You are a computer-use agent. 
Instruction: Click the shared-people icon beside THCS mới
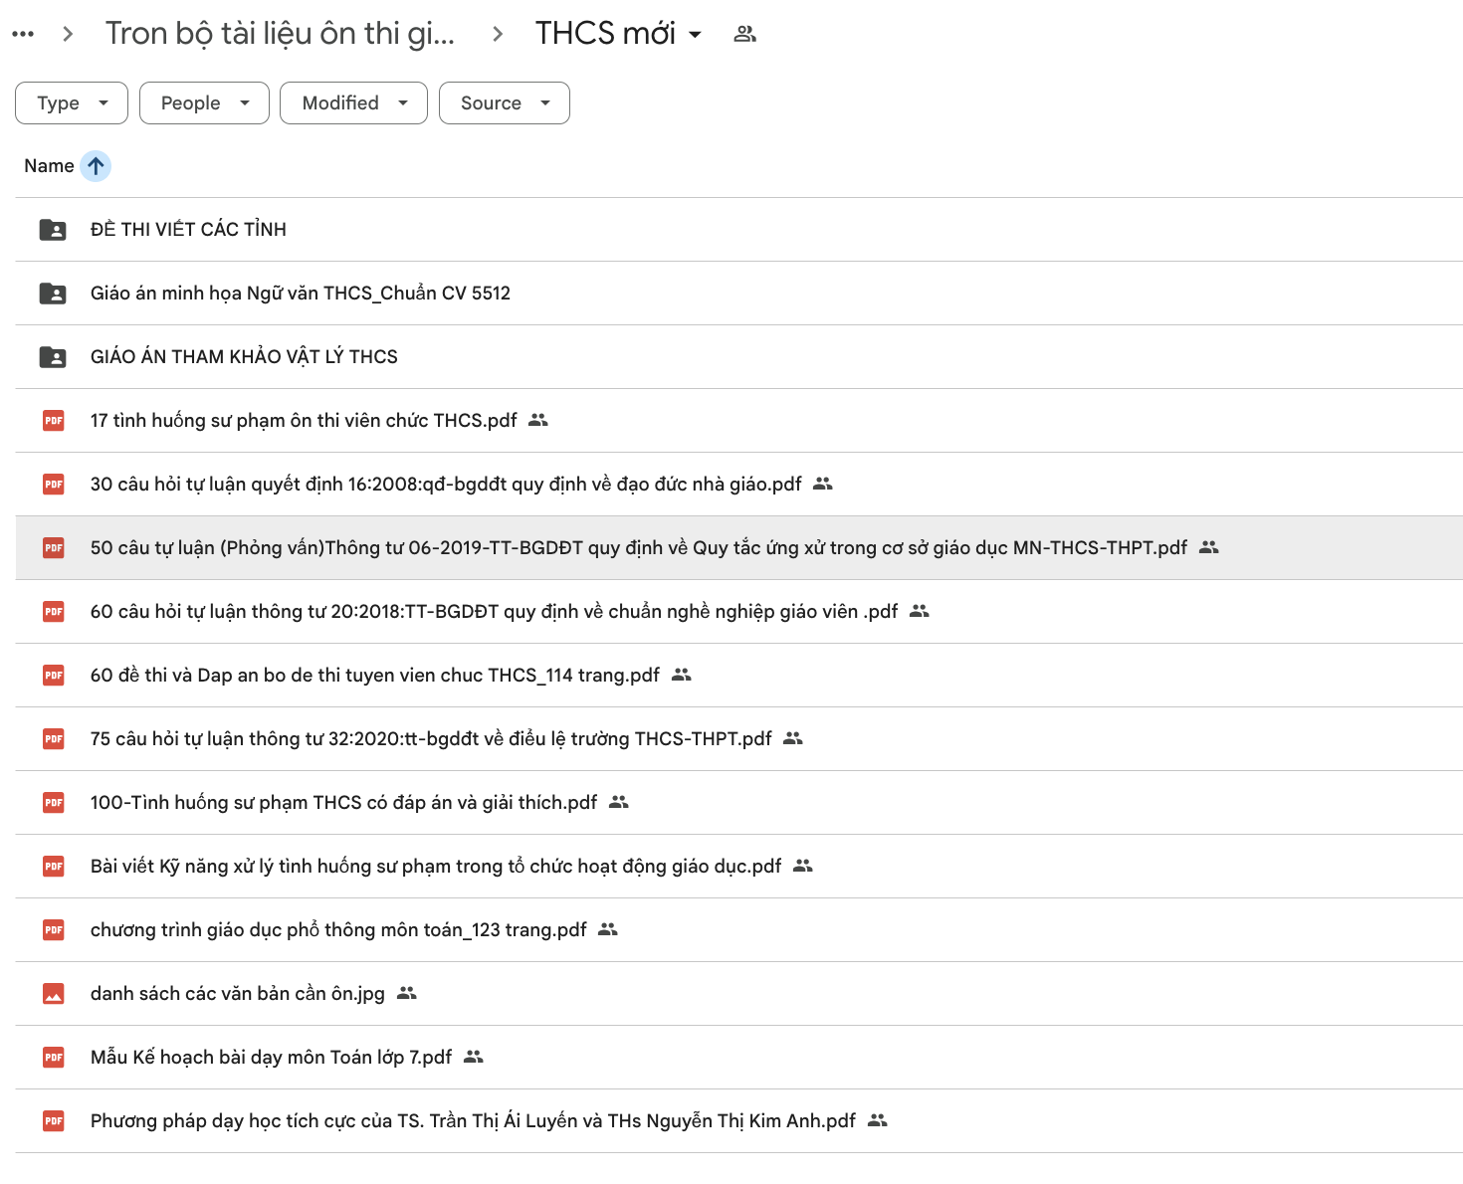point(744,34)
